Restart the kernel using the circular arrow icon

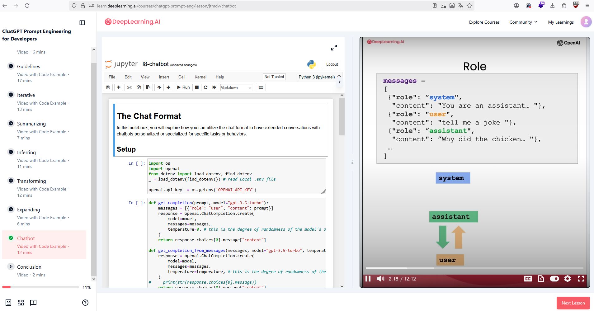click(x=205, y=87)
